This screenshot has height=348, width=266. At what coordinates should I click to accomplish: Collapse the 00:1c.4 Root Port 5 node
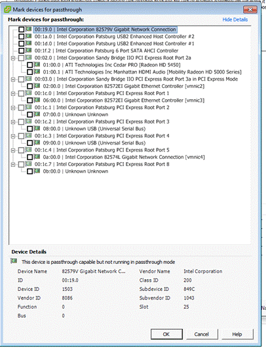point(13,150)
